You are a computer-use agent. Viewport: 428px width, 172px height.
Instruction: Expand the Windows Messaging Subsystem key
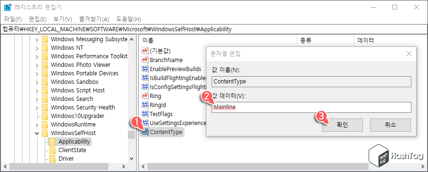pyautogui.click(x=37, y=39)
